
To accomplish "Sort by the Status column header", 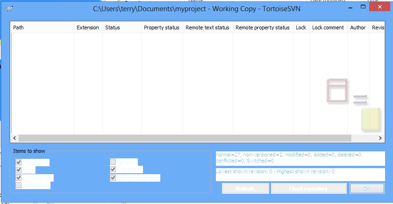I will (122, 27).
